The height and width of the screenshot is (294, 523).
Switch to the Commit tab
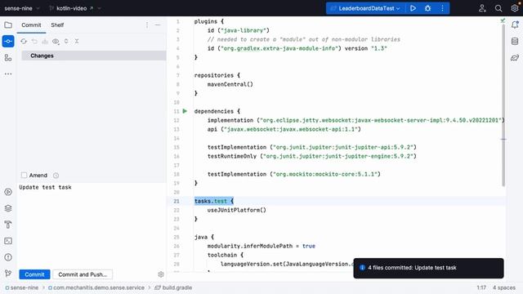pyautogui.click(x=31, y=25)
